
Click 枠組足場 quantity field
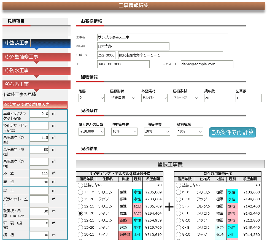[x=39, y=126]
